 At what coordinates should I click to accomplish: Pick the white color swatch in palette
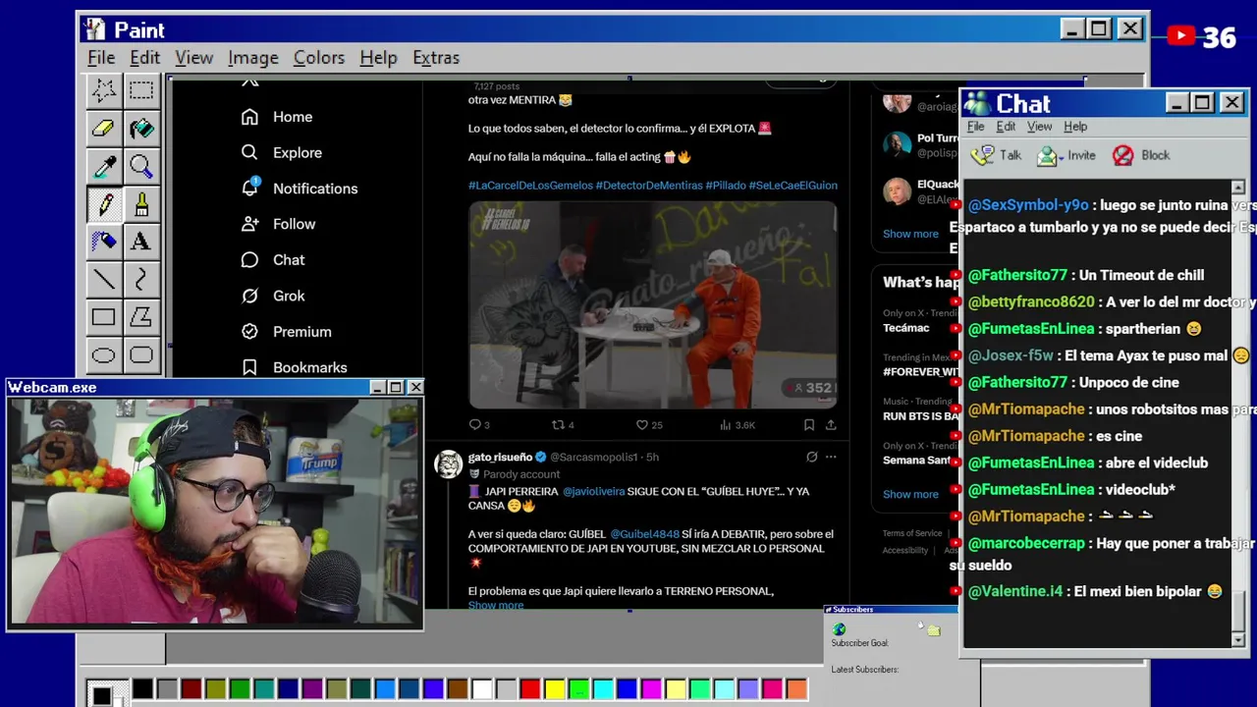pyautogui.click(x=482, y=689)
